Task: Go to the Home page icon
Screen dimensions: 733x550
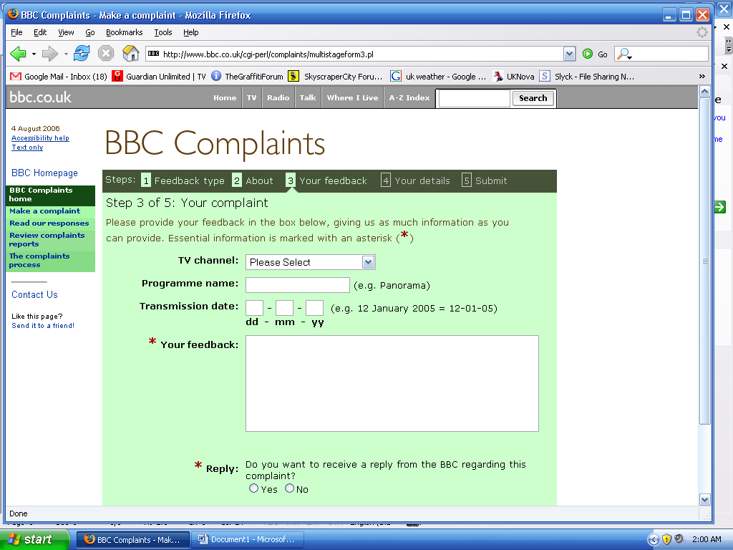Action: [130, 54]
